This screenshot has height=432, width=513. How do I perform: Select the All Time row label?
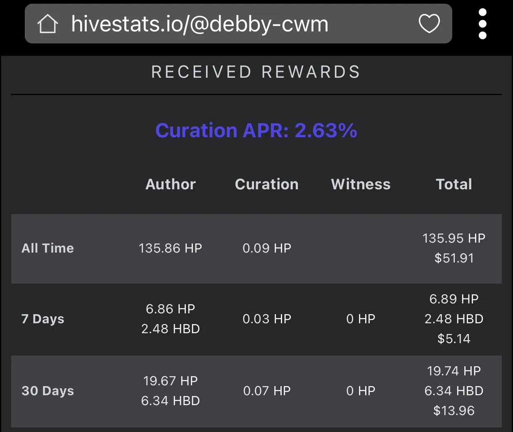pos(47,248)
